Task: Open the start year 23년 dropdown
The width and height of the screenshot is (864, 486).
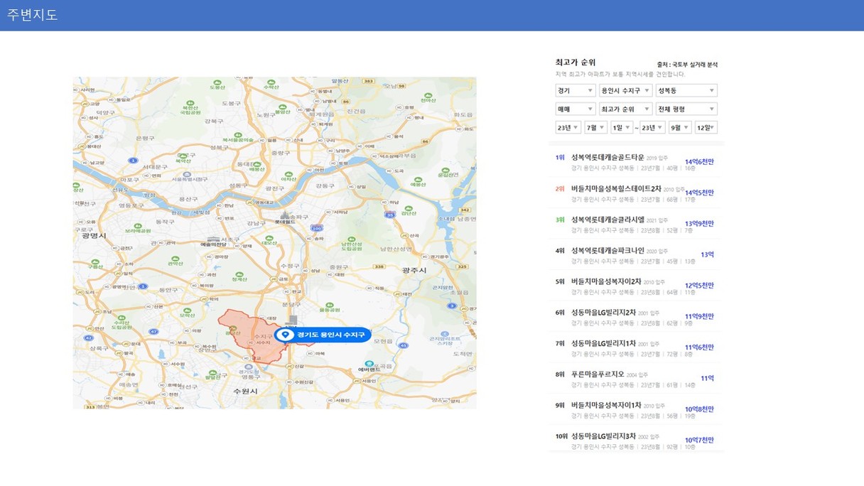Action: click(568, 128)
